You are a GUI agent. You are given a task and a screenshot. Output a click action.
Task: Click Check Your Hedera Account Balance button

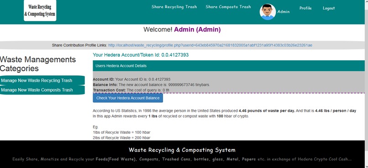pos(128,98)
